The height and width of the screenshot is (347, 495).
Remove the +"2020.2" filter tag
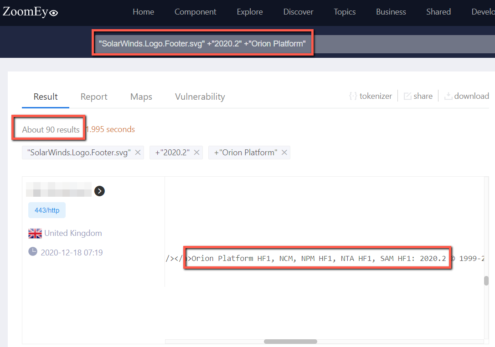[196, 153]
